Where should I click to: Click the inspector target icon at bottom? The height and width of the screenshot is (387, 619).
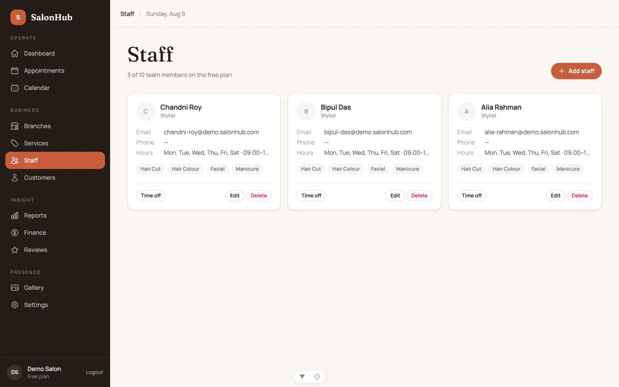pos(317,377)
